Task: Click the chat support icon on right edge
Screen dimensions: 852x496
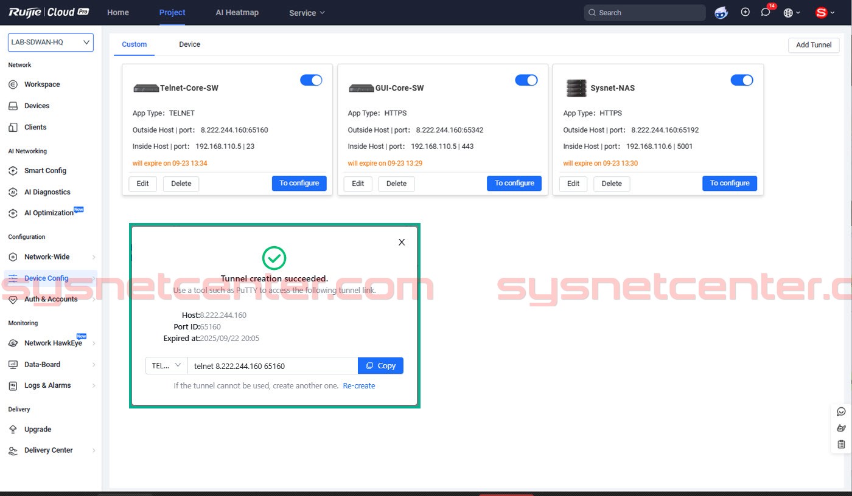Action: (x=842, y=412)
